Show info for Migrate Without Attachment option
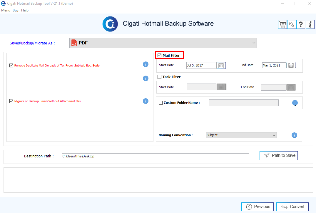Viewport: 316px width, 213px height. (146, 101)
